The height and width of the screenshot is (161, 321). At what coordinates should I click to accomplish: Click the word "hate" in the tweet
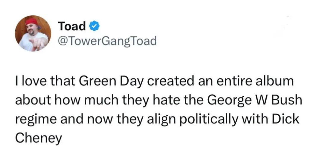[172, 99]
